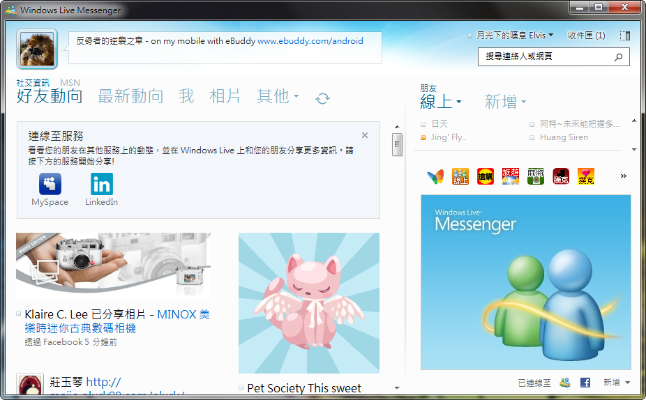Open the 收件匣 (1) inbox link

coord(586,36)
